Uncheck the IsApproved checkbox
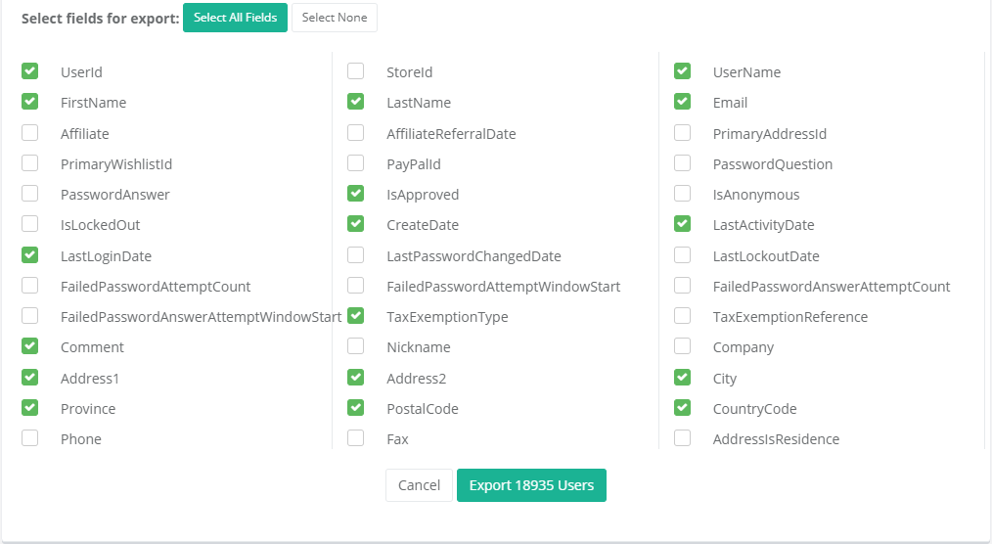992x544 pixels. [356, 194]
